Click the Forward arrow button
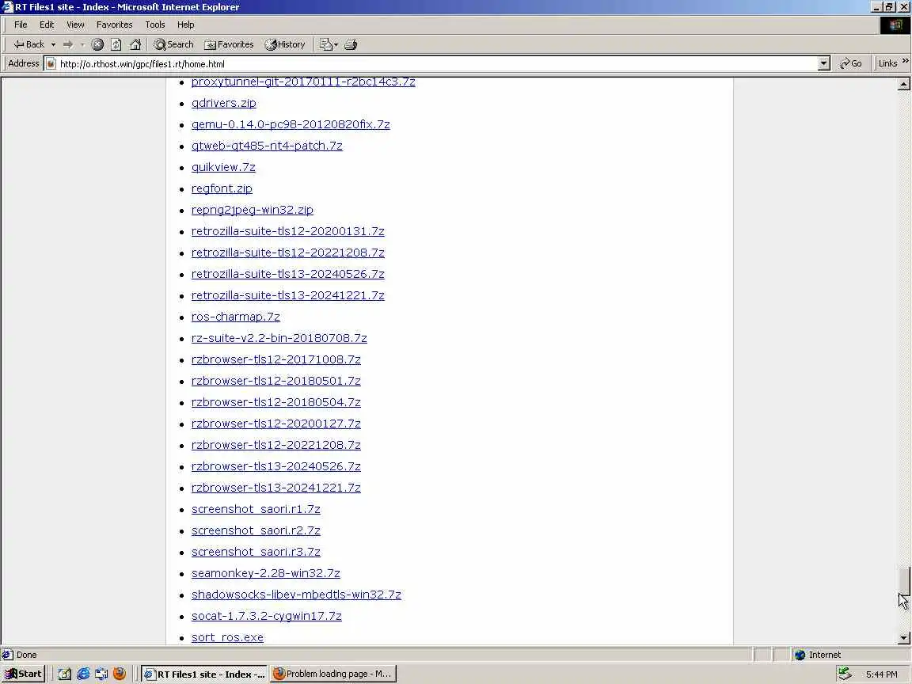Screen dimensions: 912x684 coord(68,44)
